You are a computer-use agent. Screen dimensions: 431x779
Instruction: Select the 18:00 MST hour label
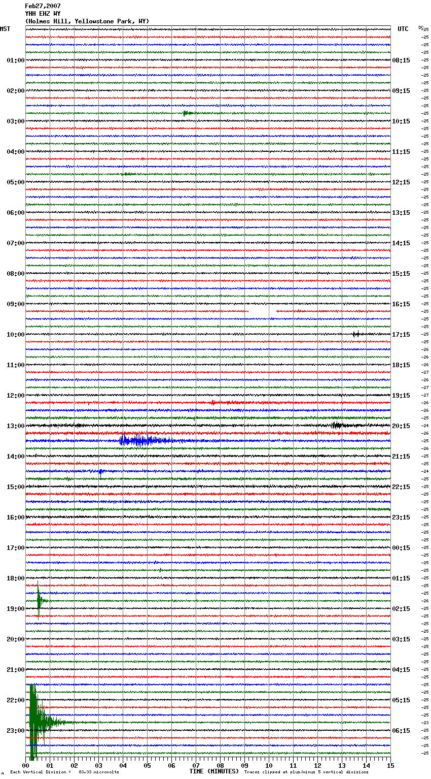point(16,578)
